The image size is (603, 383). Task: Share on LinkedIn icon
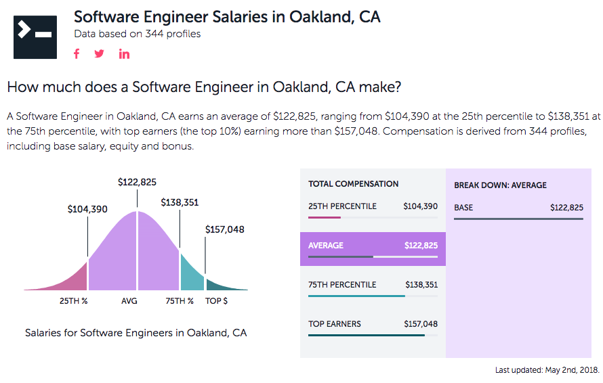[x=124, y=54]
